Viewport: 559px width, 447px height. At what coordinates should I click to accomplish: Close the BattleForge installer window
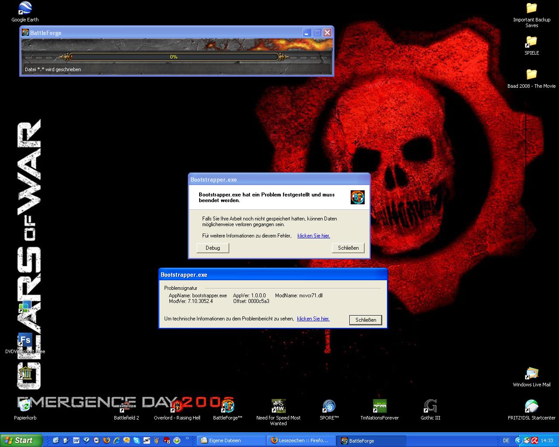pyautogui.click(x=327, y=32)
